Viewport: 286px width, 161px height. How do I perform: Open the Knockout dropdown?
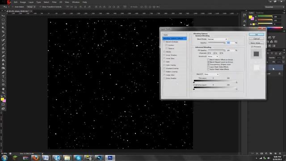(x=213, y=56)
